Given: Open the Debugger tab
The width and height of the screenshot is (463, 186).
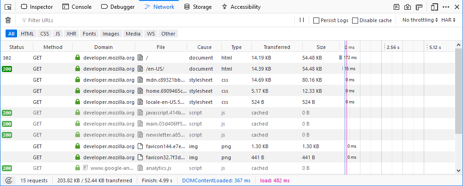Looking at the screenshot, I should click(x=118, y=7).
